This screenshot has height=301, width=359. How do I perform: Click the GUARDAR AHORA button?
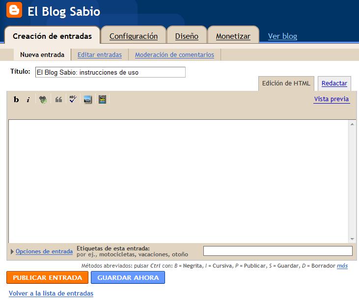point(128,277)
